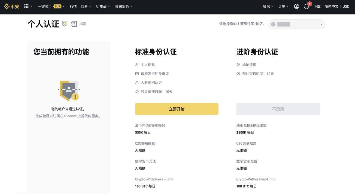Click the 简体中文 | USD language selector

[x=337, y=6]
